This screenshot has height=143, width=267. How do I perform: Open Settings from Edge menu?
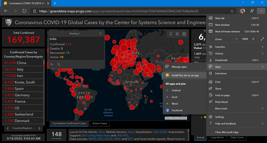(x=237, y=117)
